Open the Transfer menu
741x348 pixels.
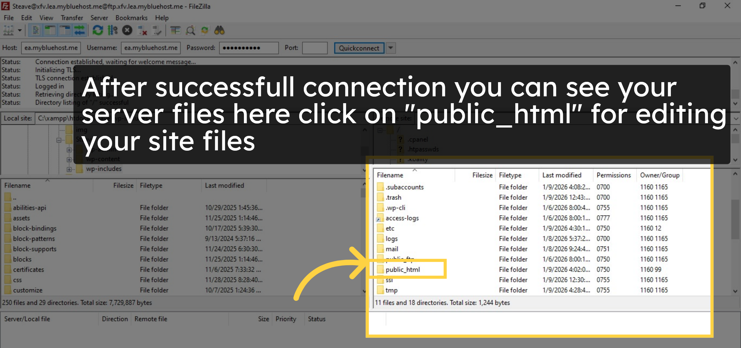[x=72, y=18]
